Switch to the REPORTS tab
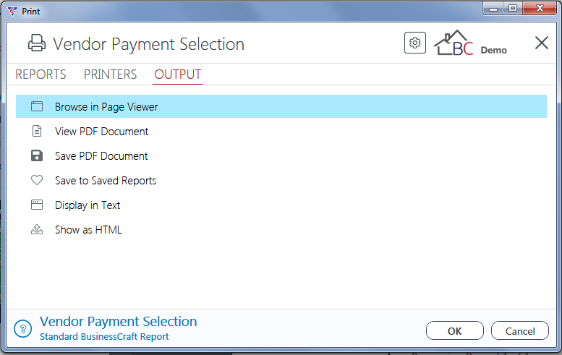The height and width of the screenshot is (355, 562). click(x=41, y=74)
